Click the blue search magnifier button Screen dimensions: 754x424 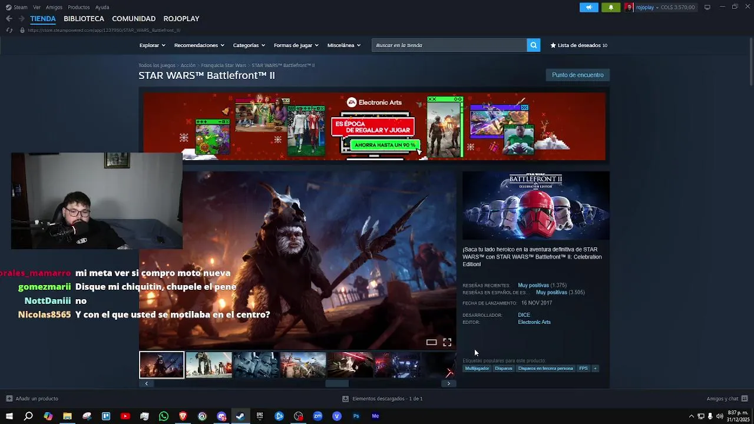pos(534,45)
